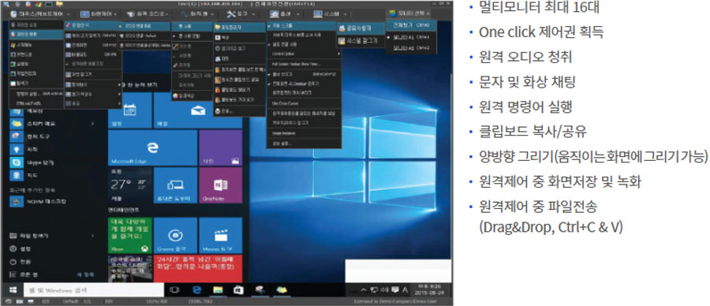The image size is (710, 306).
Task: Click the Windows Start button
Action: click(x=13, y=289)
